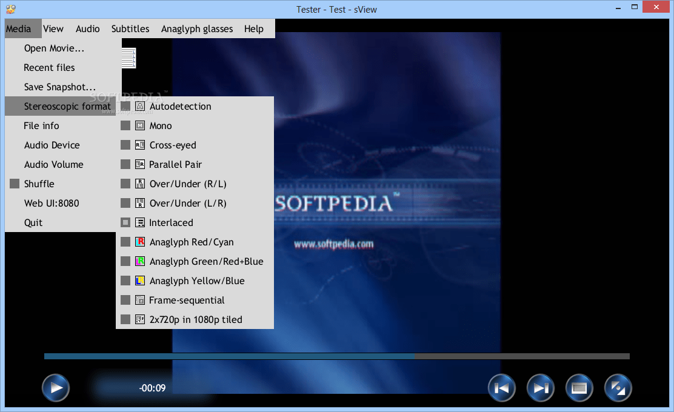
Task: Maximize the sView window
Action: tap(635, 7)
